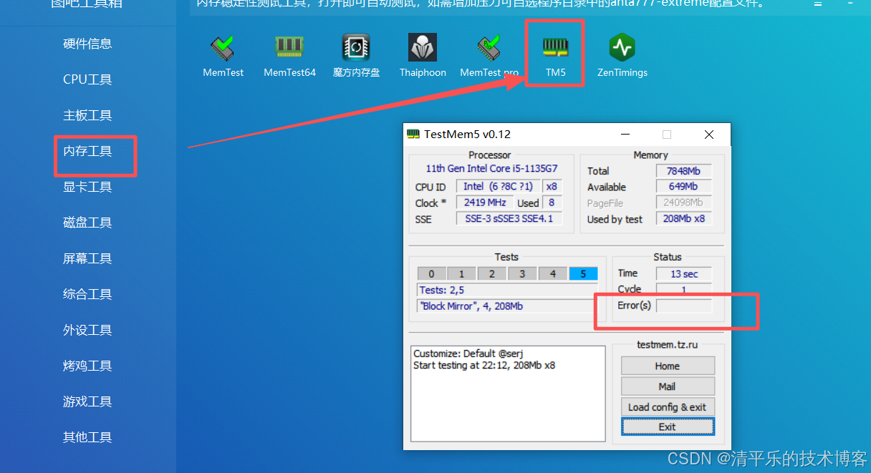This screenshot has width=871, height=473.
Task: Open the 显卡工具 category
Action: coord(87,187)
